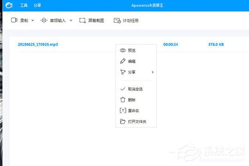249x166 pixels.
Task: Choose 编辑 from context menu
Action: point(132,61)
